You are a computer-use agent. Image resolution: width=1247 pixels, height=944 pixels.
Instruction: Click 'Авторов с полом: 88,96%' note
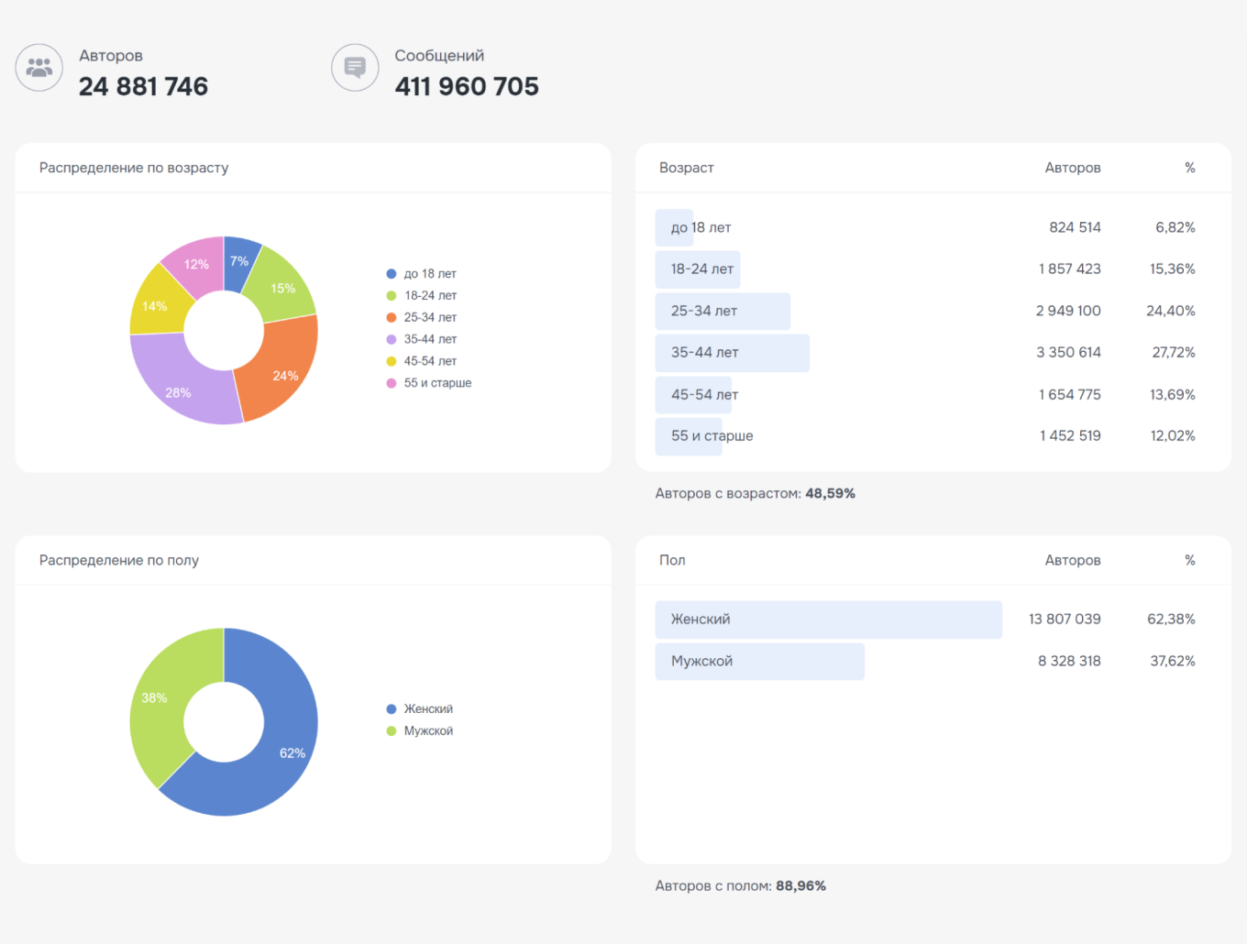click(x=741, y=886)
